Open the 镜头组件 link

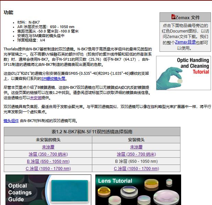[x=11, y=121]
